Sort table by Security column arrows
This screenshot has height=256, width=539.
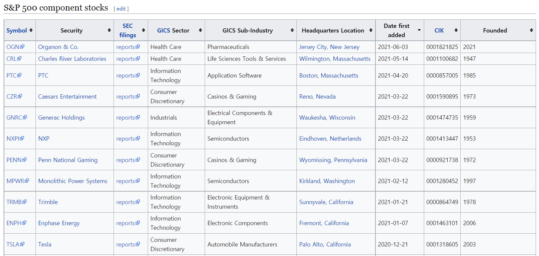(109, 30)
